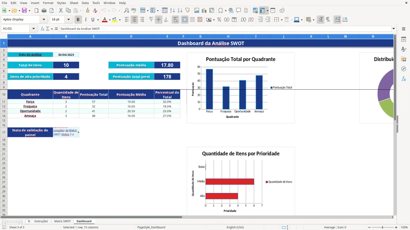
Task: Open the Format menu
Action: tap(48, 3)
